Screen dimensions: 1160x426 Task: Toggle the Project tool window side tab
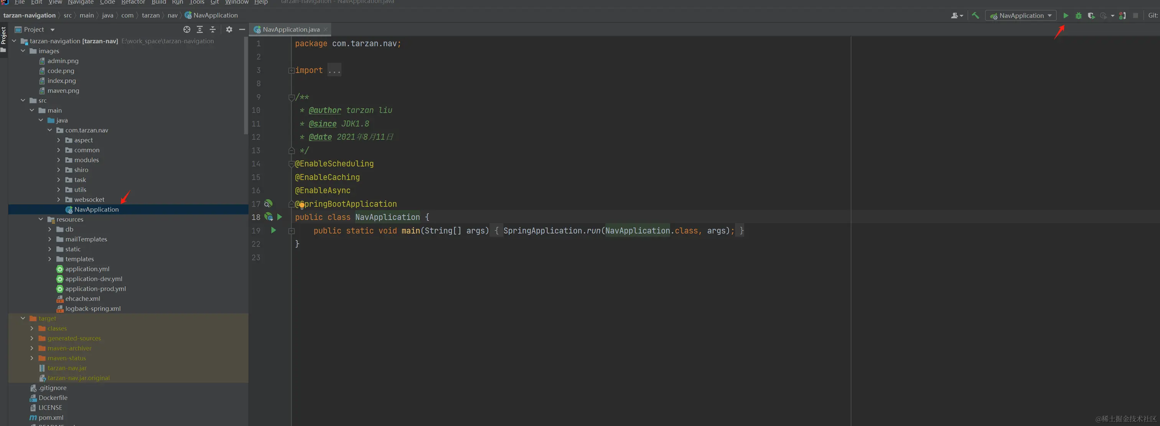pos(3,39)
